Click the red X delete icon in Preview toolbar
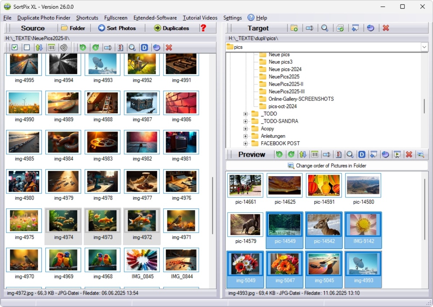Viewport: 433px width, 307px height. coord(409,154)
